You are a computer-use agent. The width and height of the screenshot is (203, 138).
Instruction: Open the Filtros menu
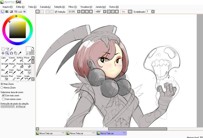tap(73, 7)
